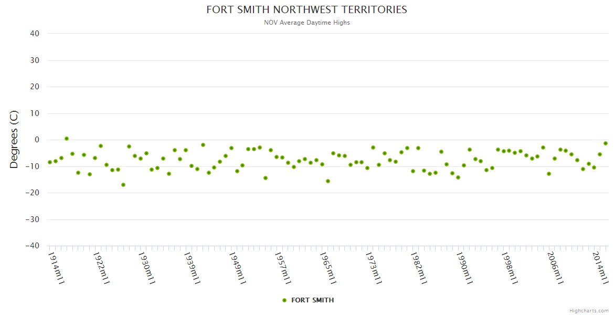Click the 1982m11 x-axis label
The height and width of the screenshot is (315, 614).
click(x=419, y=268)
